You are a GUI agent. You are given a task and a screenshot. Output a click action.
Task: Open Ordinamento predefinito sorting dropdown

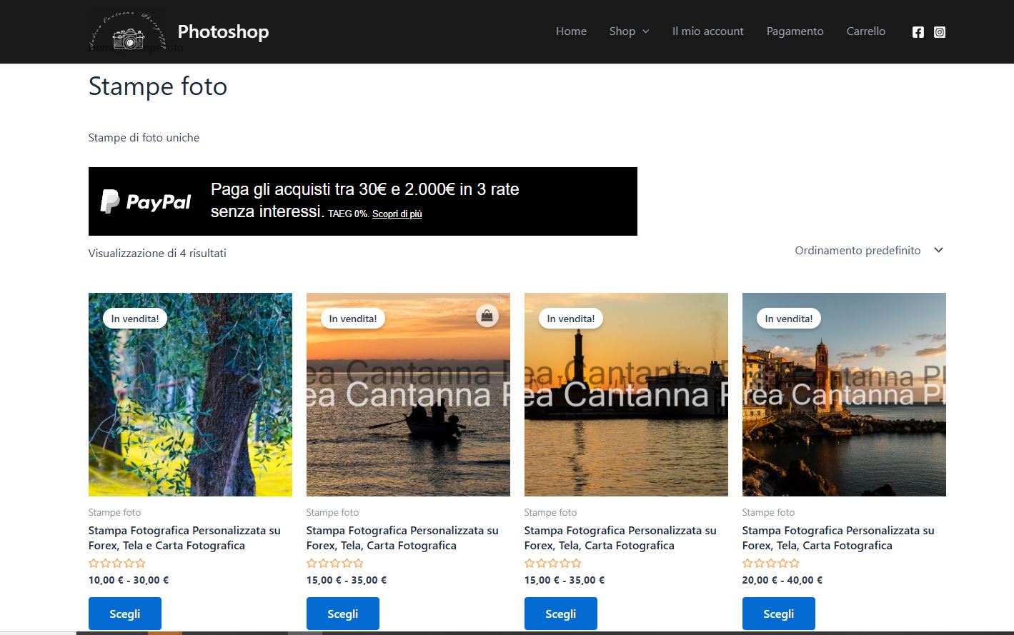pyautogui.click(x=868, y=251)
